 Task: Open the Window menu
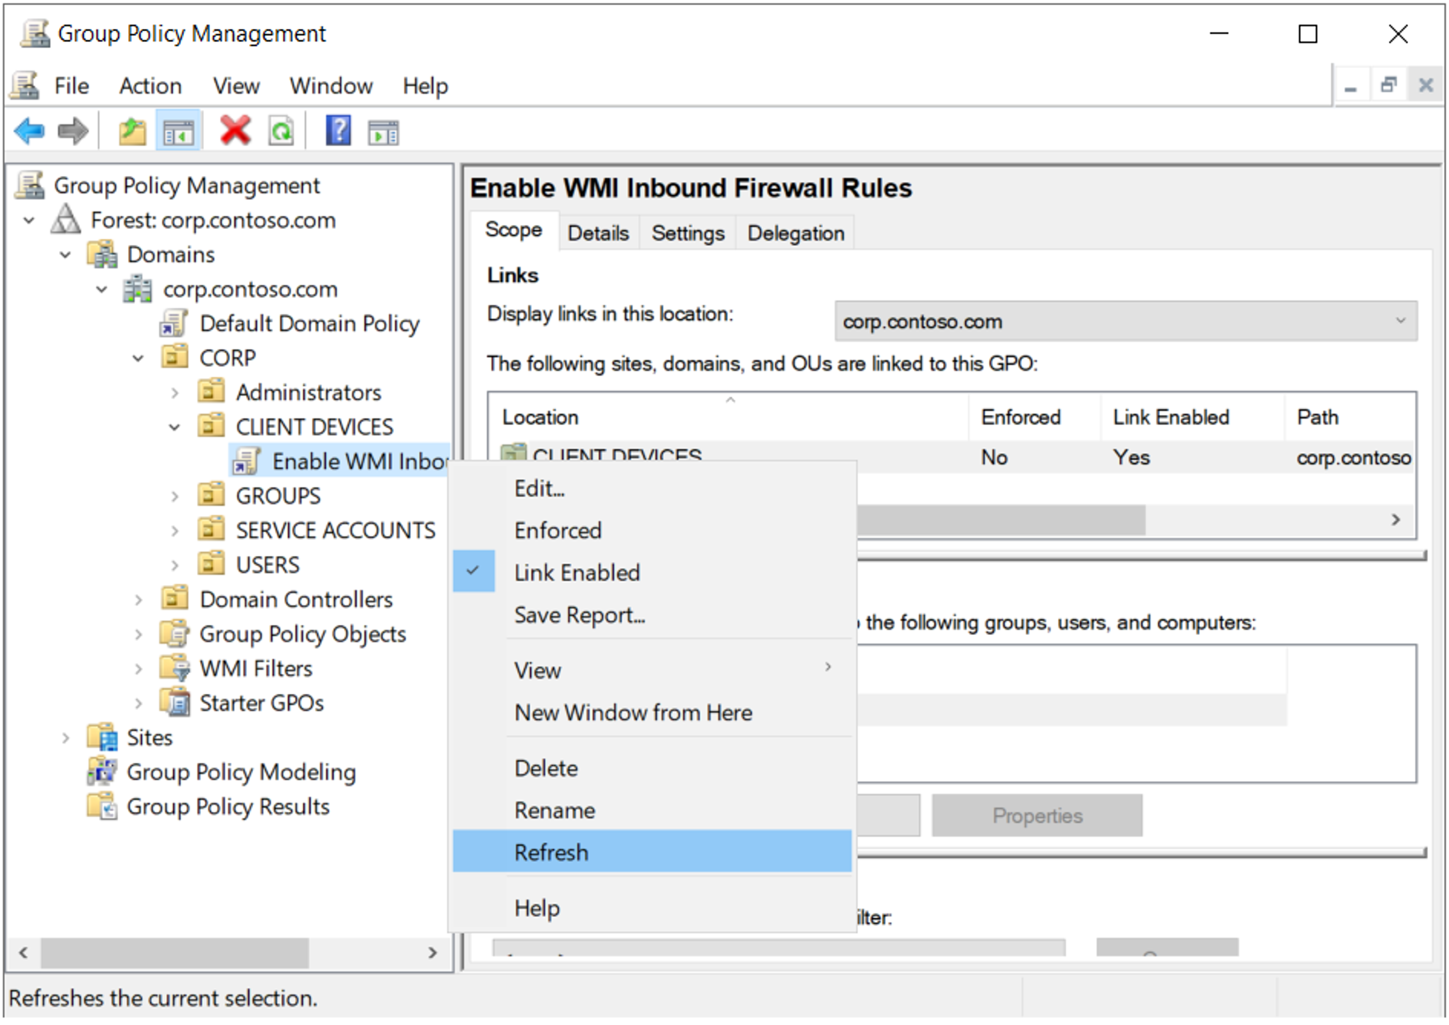coord(331,86)
